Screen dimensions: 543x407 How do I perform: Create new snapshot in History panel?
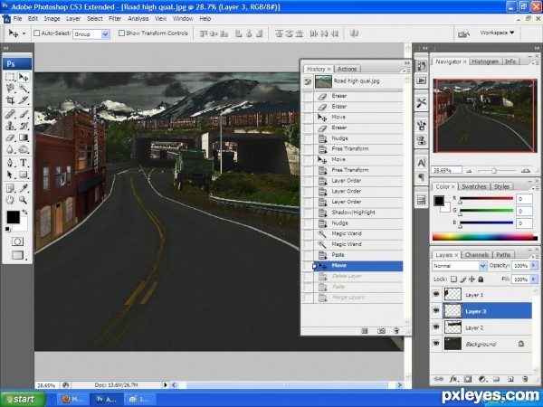[x=381, y=331]
